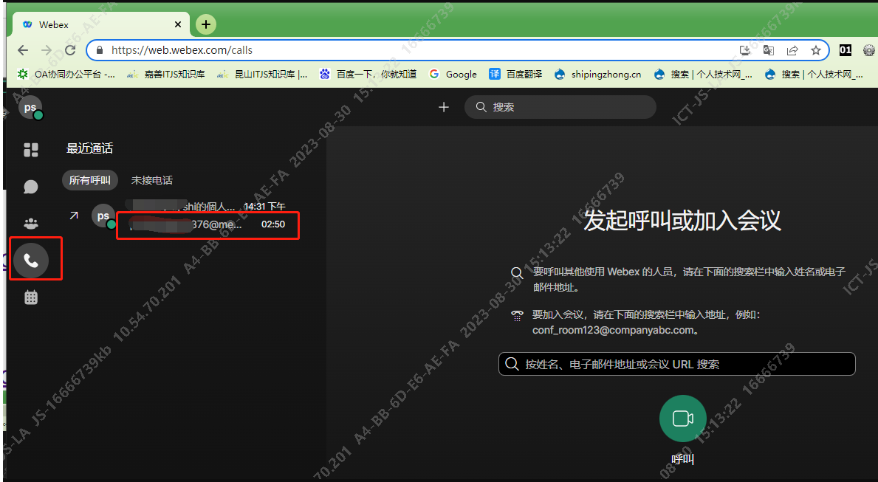
Task: Select the Webex browser tab
Action: coord(100,24)
